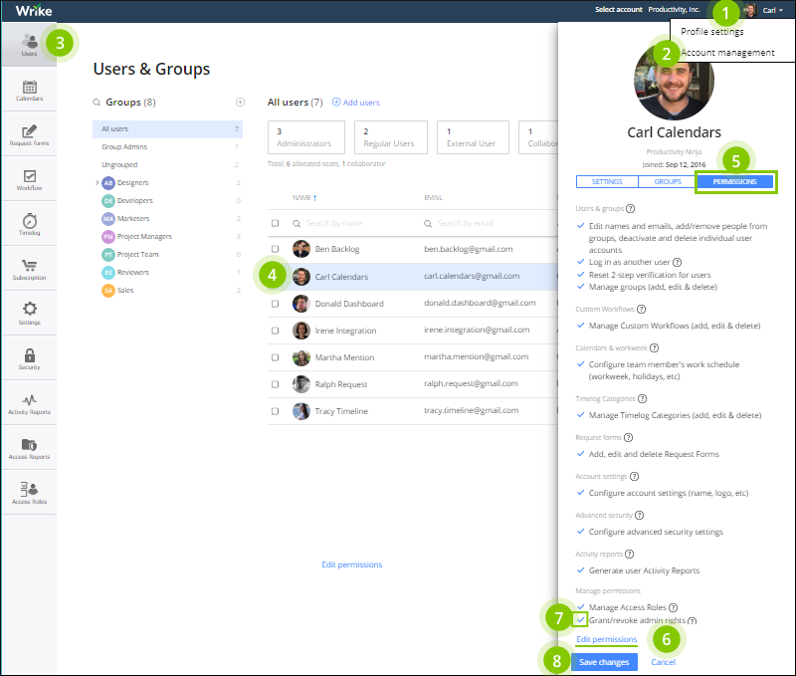Image resolution: width=796 pixels, height=676 pixels.
Task: Check the Ben Backlog row checkbox
Action: pos(276,249)
